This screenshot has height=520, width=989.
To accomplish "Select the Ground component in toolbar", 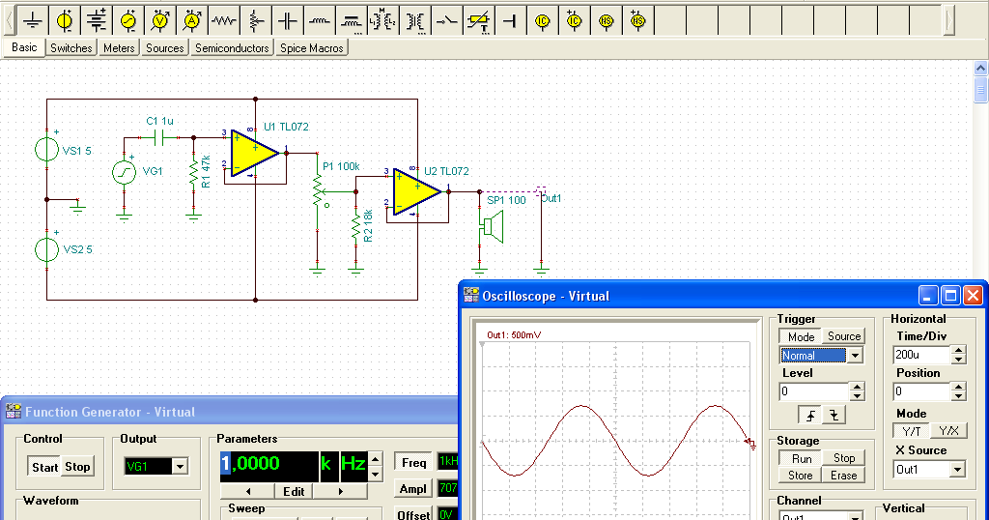I will pyautogui.click(x=33, y=20).
